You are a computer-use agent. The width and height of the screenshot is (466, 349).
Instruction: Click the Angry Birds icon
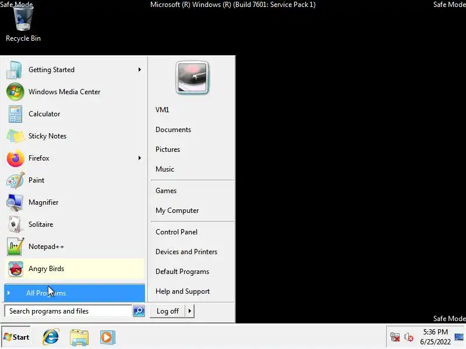coord(16,269)
